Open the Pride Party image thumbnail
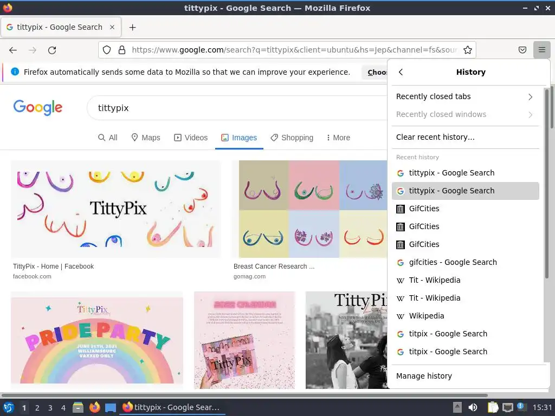This screenshot has width=555, height=416. 97,340
